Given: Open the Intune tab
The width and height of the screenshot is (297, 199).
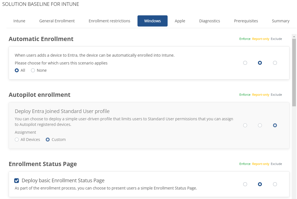Looking at the screenshot, I should (x=19, y=21).
